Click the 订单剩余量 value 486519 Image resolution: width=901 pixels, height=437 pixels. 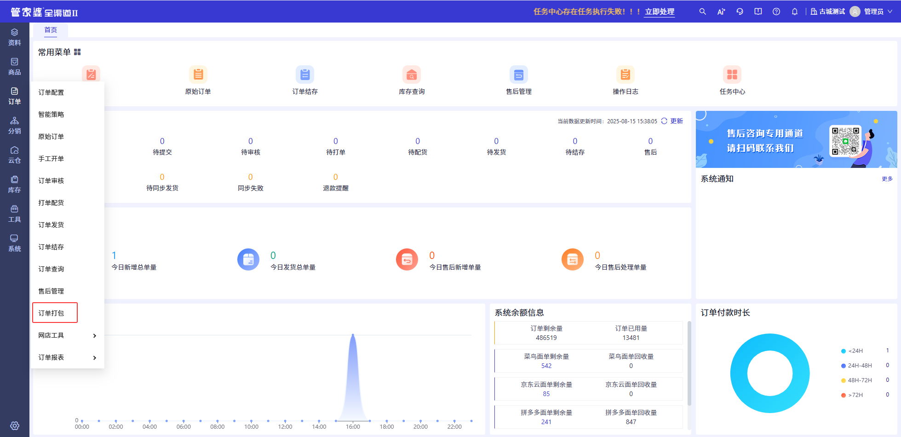click(x=546, y=338)
